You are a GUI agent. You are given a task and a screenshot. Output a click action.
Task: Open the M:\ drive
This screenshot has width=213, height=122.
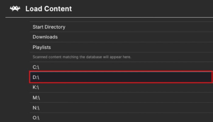coord(36,98)
